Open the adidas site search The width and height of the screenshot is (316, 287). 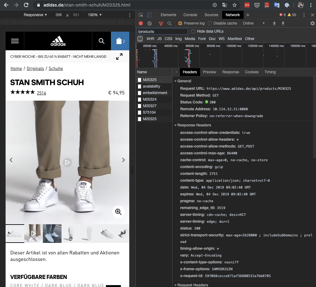[102, 41]
